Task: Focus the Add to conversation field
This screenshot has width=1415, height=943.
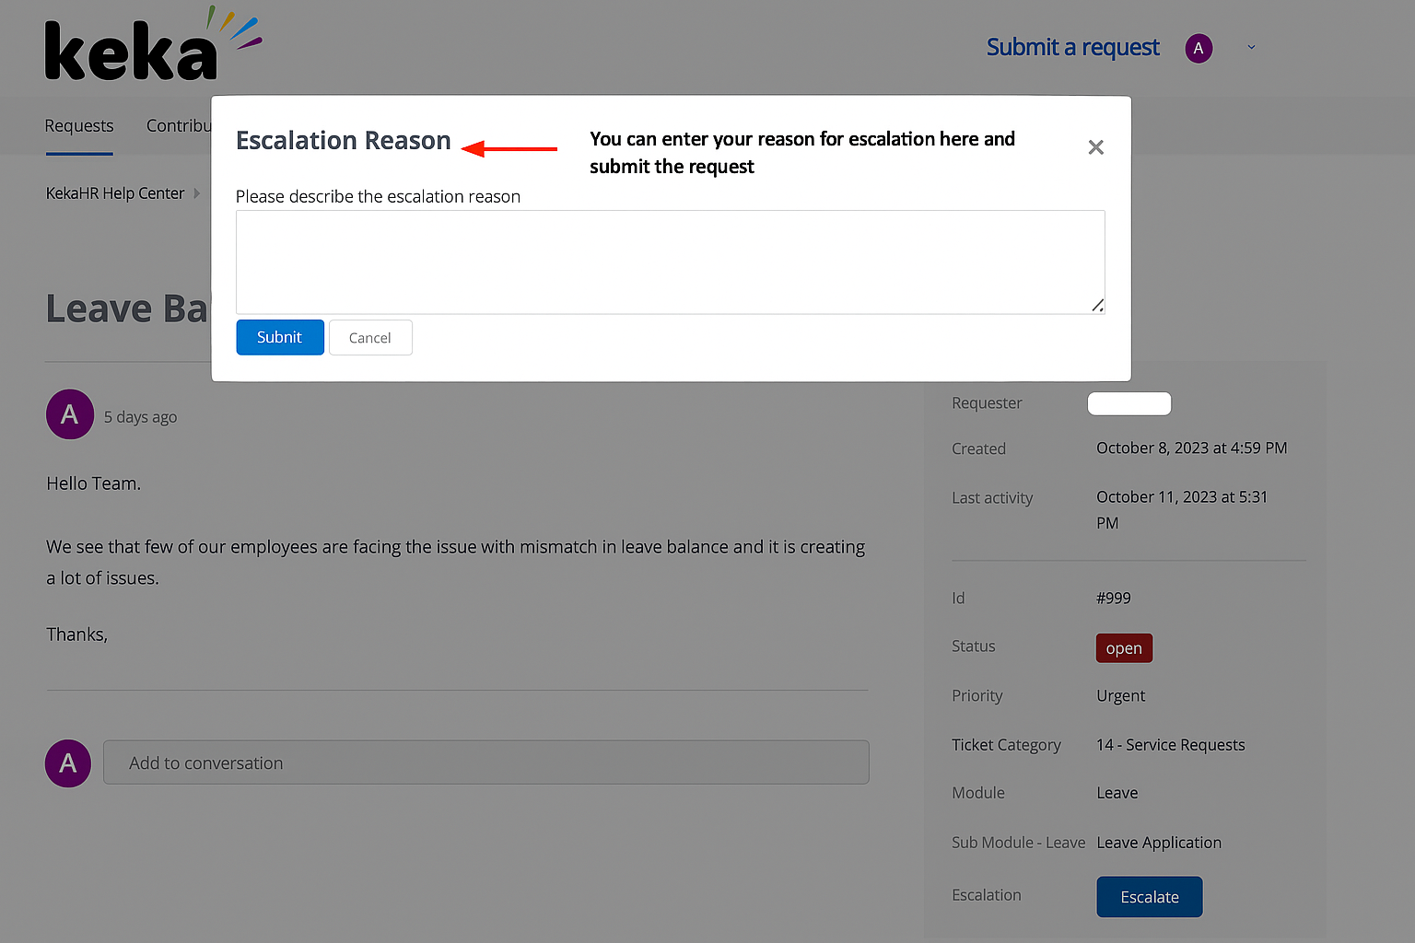Action: (x=485, y=763)
